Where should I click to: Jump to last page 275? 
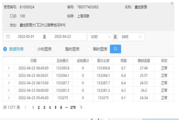pos(73,107)
